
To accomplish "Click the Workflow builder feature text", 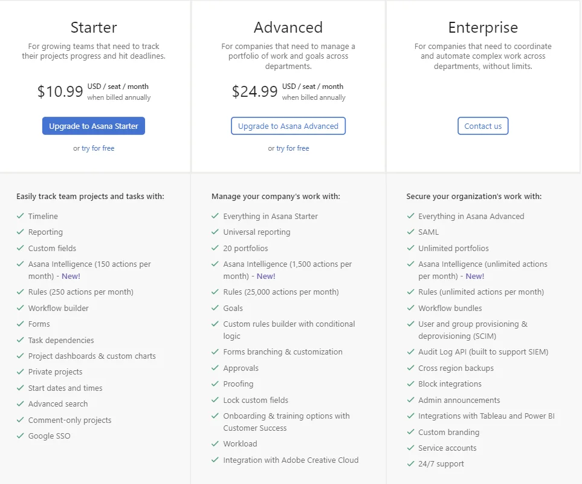I will (58, 308).
